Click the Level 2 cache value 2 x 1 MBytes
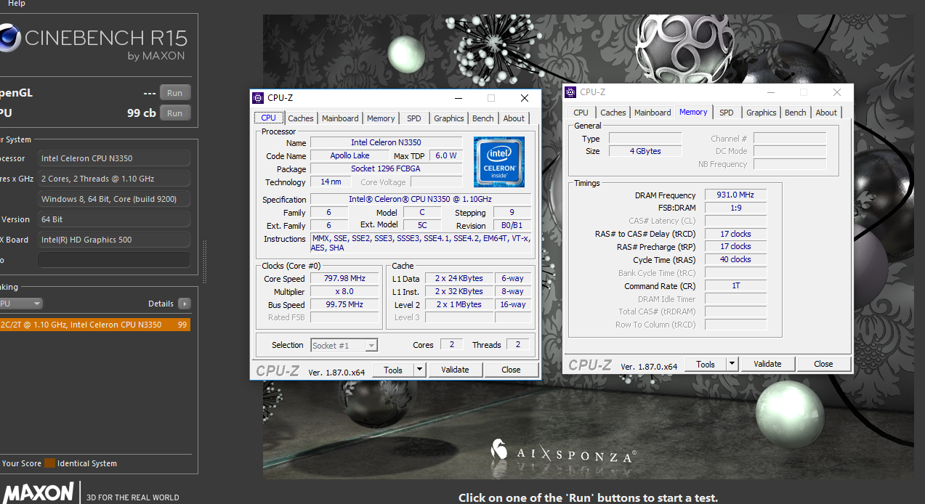925x504 pixels. pos(459,305)
